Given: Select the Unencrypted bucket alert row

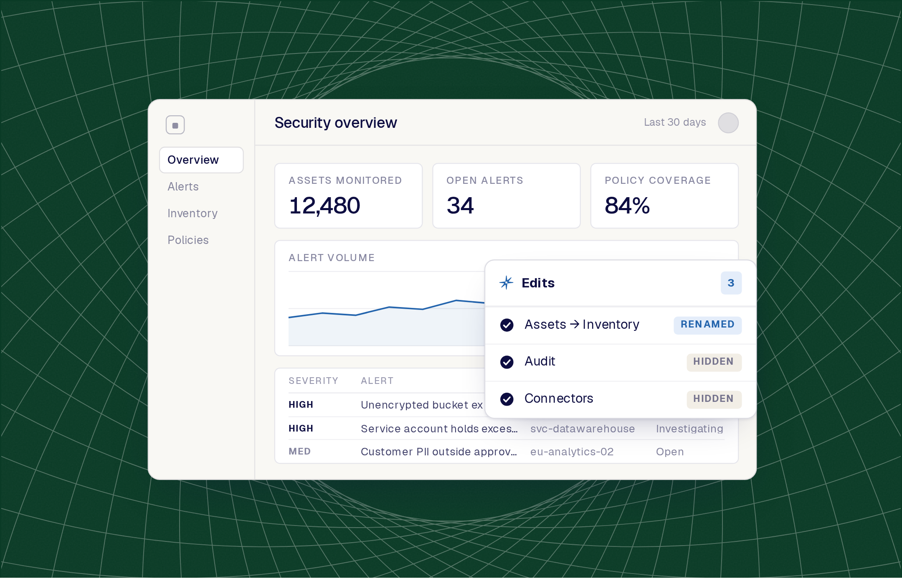Looking at the screenshot, I should [386, 405].
